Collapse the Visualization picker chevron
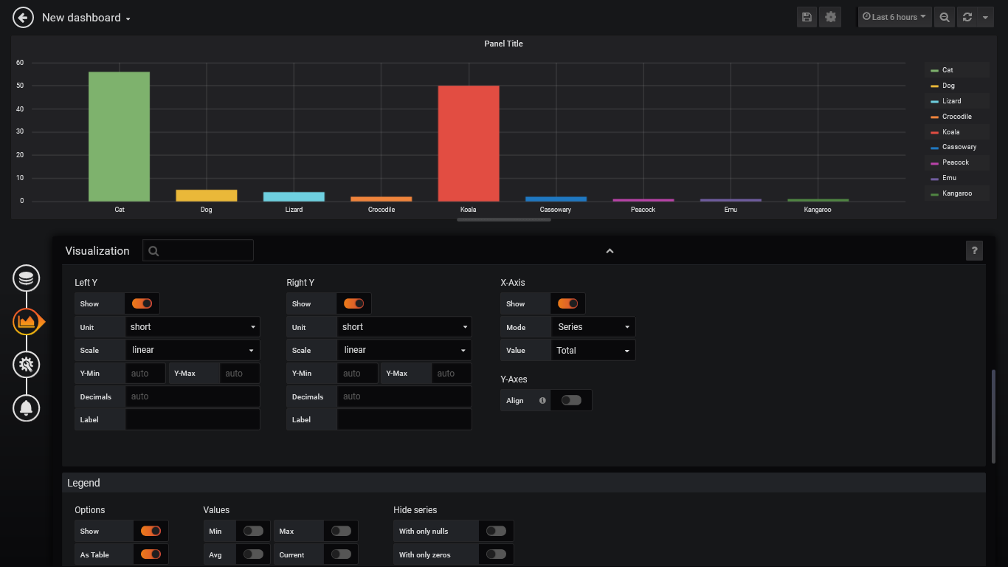 click(x=610, y=251)
